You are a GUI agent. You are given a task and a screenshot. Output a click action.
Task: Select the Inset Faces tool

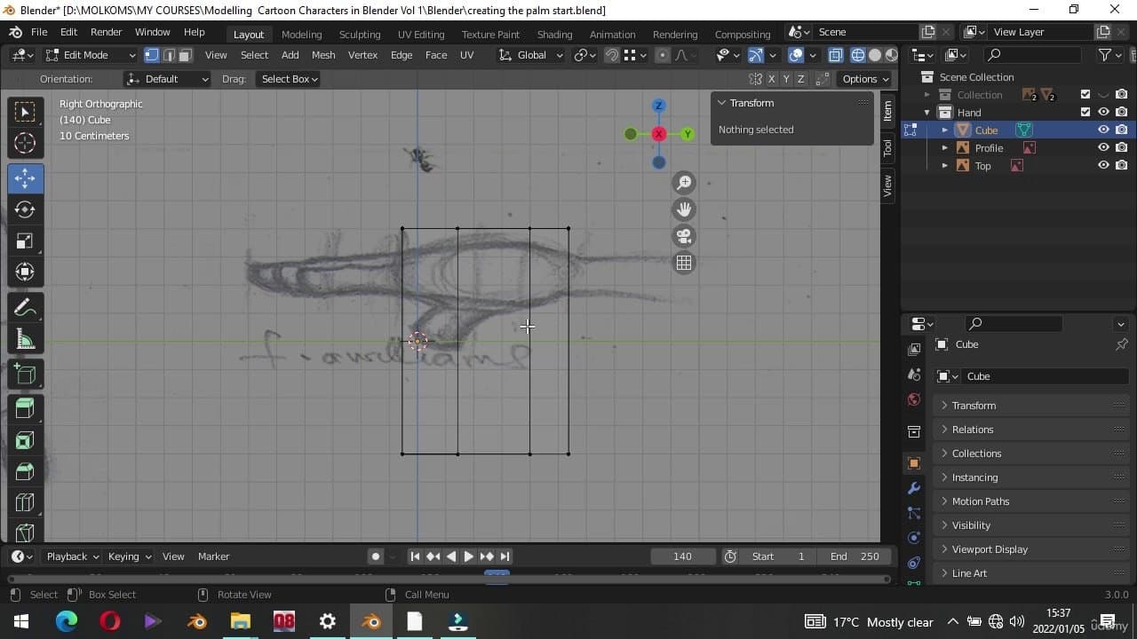[x=25, y=440]
